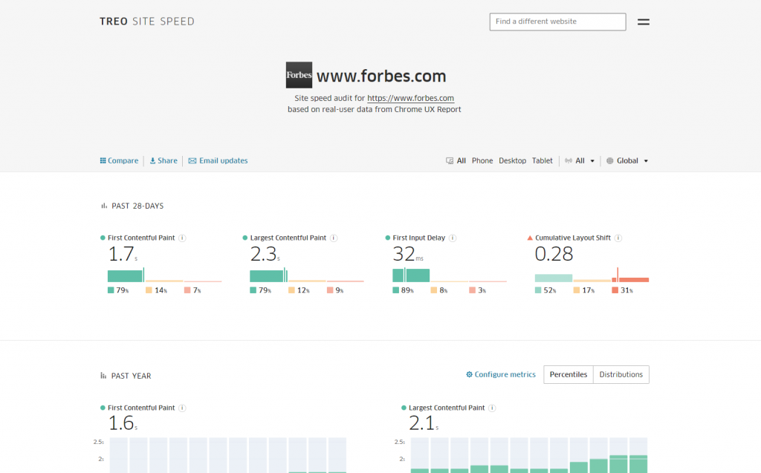Click the green 52% swatch under Cumulative Layout Shift

pyautogui.click(x=538, y=290)
